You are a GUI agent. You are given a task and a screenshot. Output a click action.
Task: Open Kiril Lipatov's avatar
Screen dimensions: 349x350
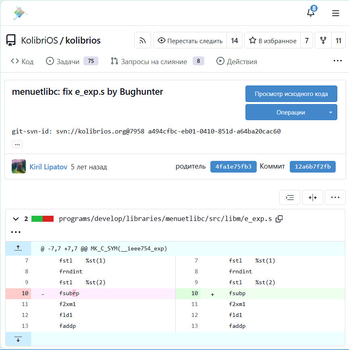[19, 166]
